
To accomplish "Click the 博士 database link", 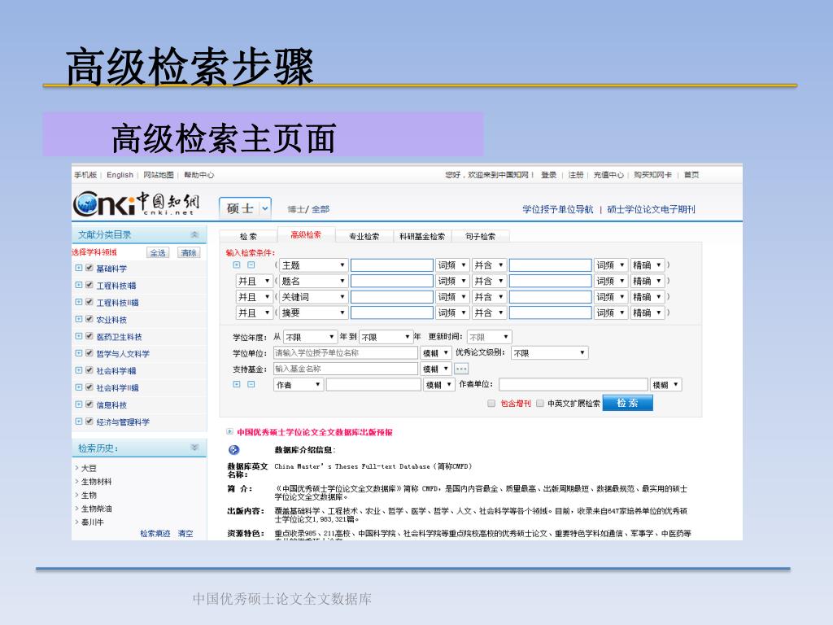I will [296, 209].
